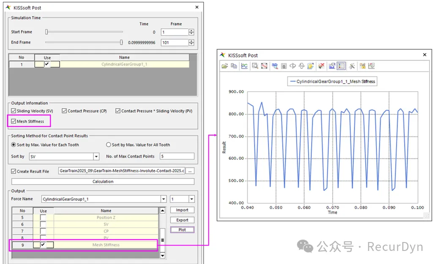Click No. of Max Contact Points field
The image size is (437, 264).
pos(177,157)
